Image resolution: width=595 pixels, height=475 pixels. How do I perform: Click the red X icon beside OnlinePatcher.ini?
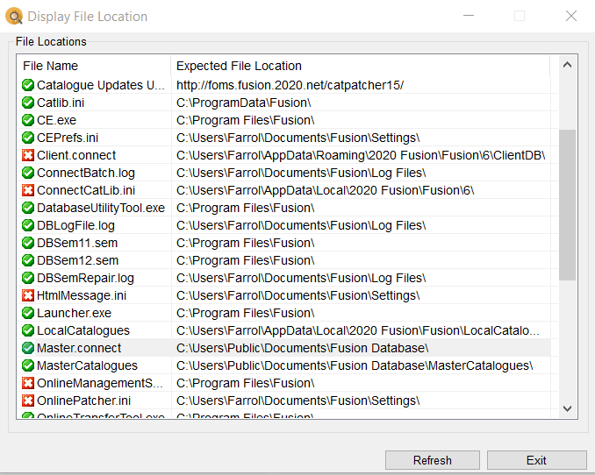coord(28,401)
